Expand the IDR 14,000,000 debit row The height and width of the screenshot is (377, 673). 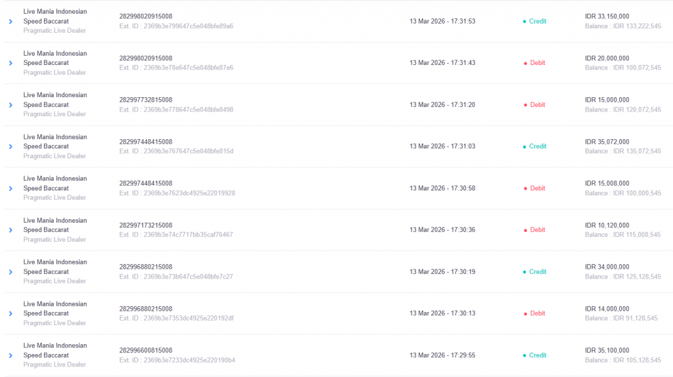[11, 313]
